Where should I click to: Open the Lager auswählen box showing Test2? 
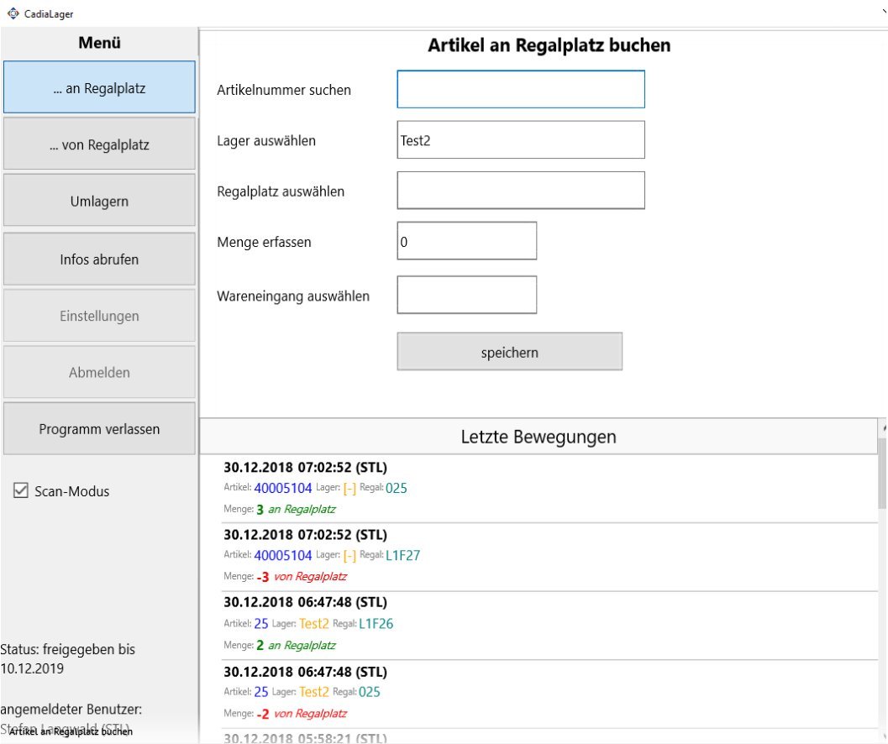(x=520, y=140)
